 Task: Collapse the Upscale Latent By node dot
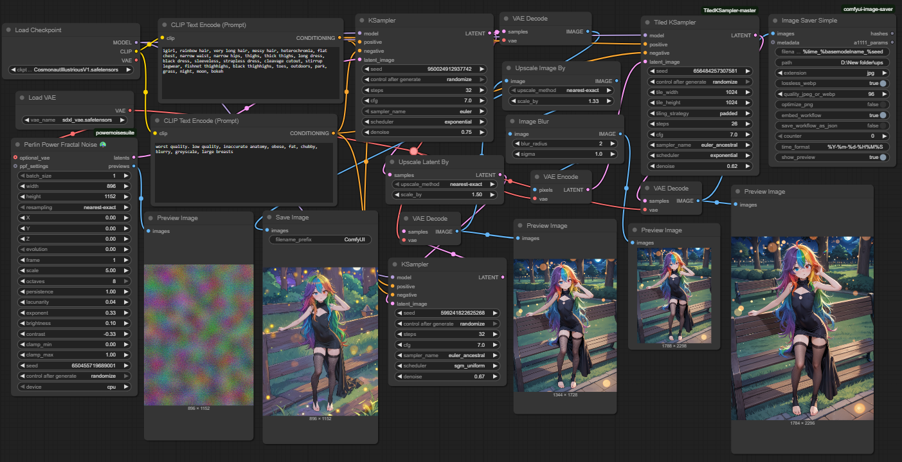click(392, 162)
